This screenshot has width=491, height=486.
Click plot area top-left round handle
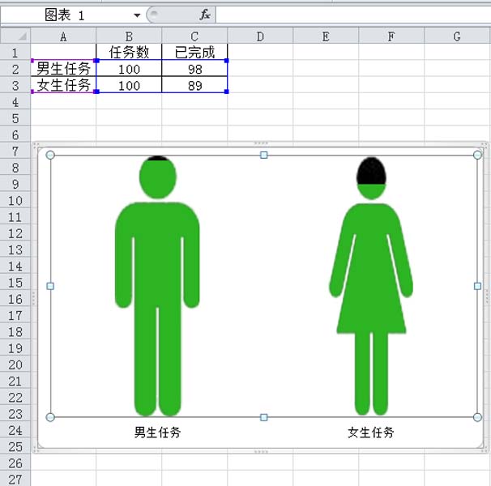click(x=50, y=155)
